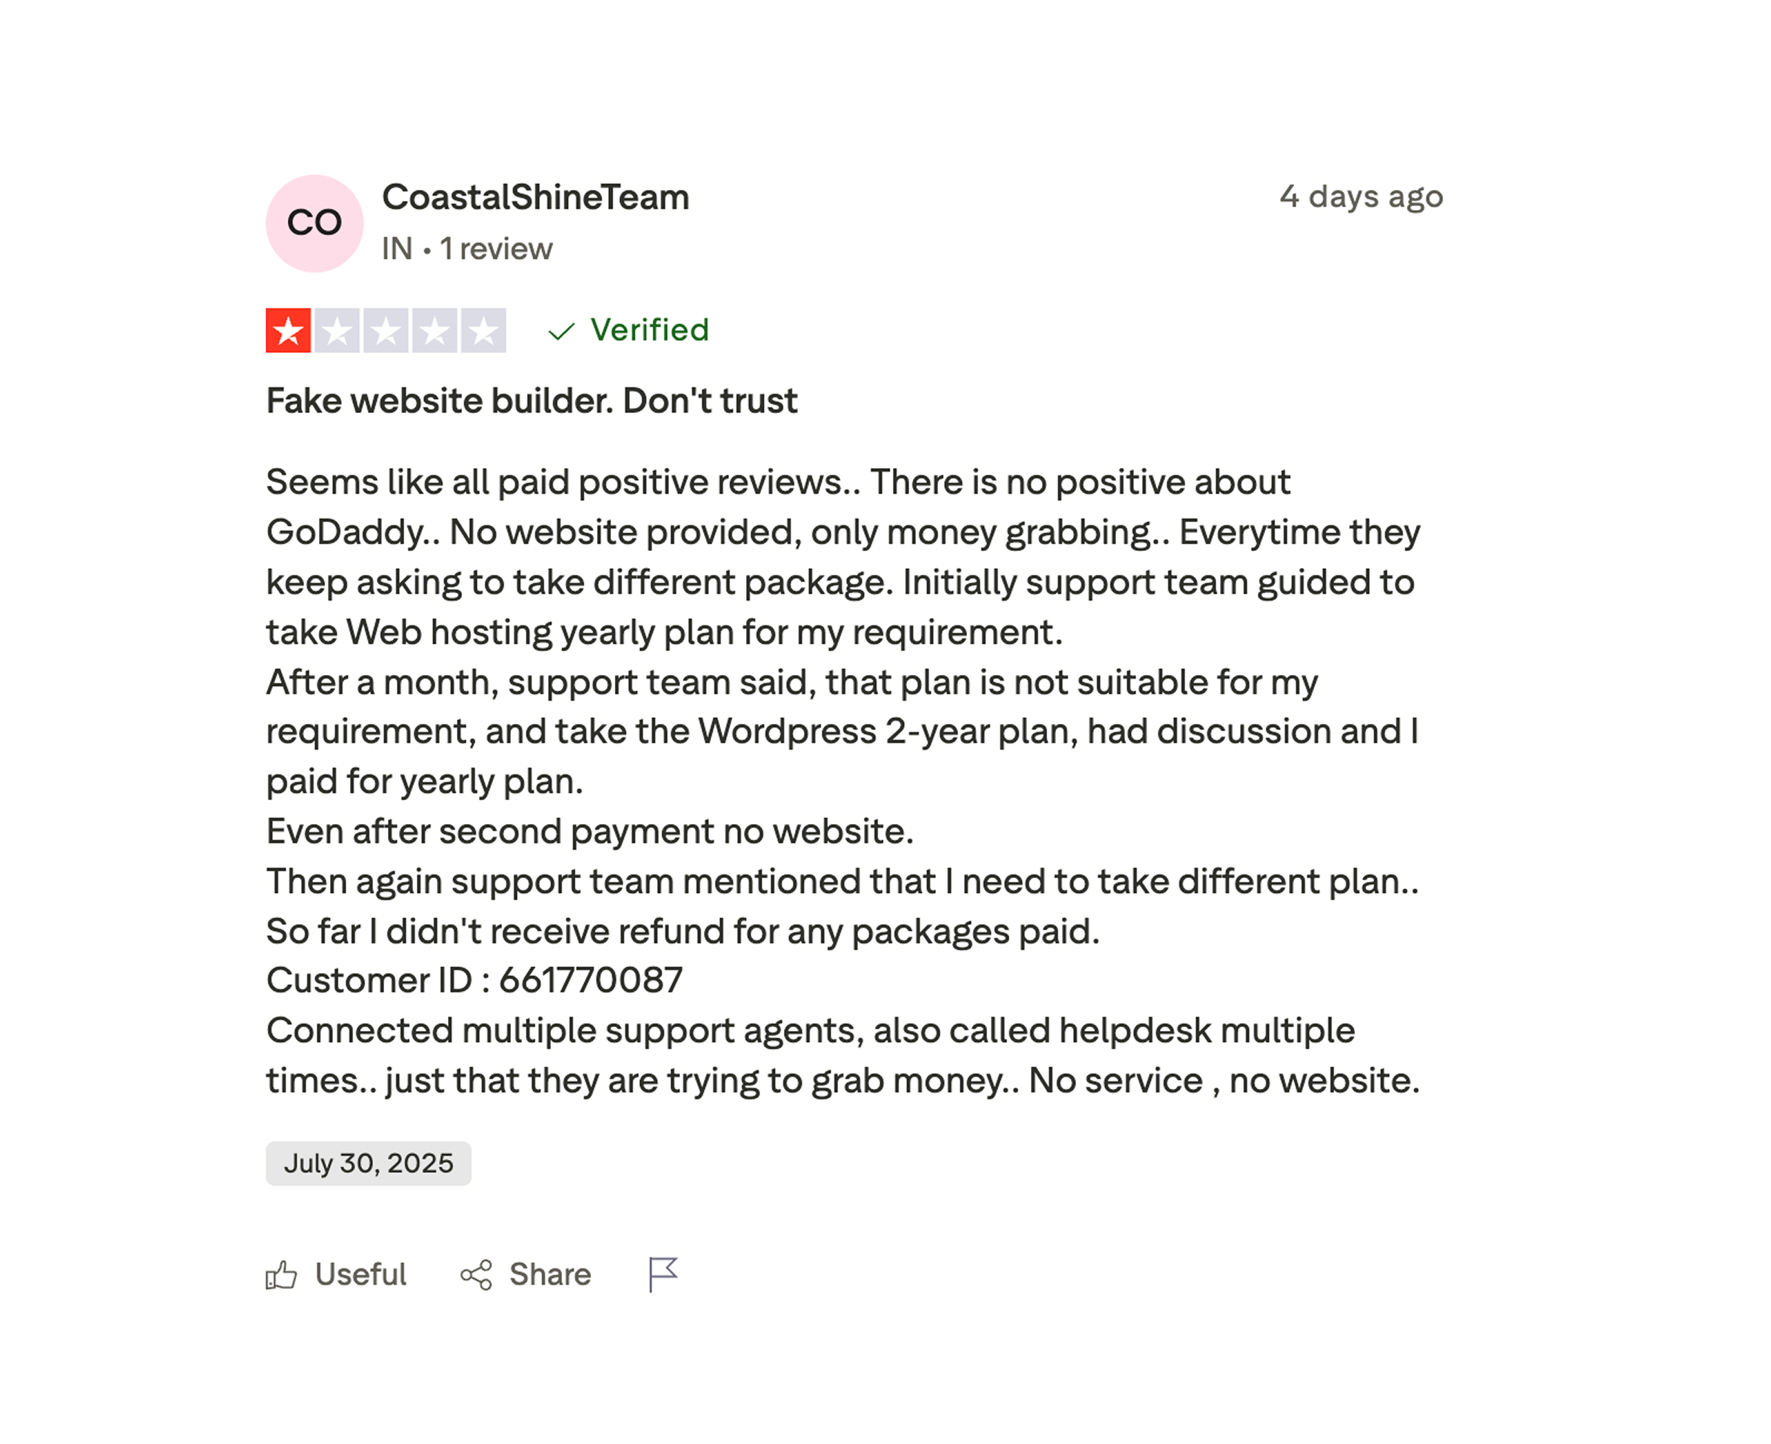Open the pink CO reviewer avatar
This screenshot has width=1771, height=1444.
[x=314, y=223]
